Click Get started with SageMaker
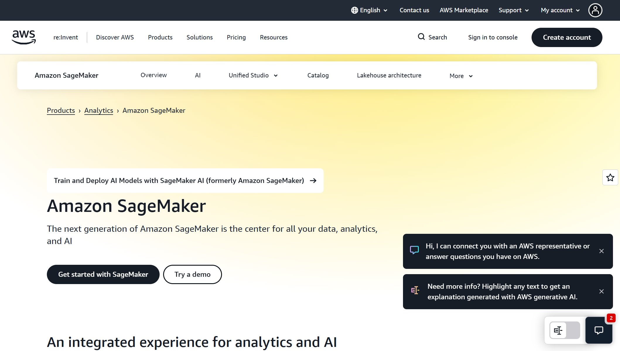The image size is (620, 351). click(103, 274)
